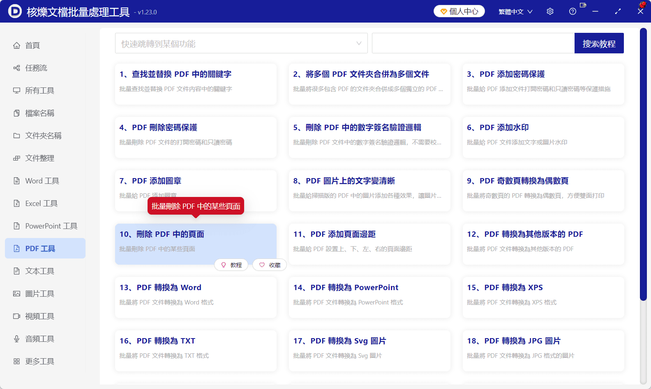Click the 搜索教程 button
The height and width of the screenshot is (389, 651).
[x=599, y=43]
